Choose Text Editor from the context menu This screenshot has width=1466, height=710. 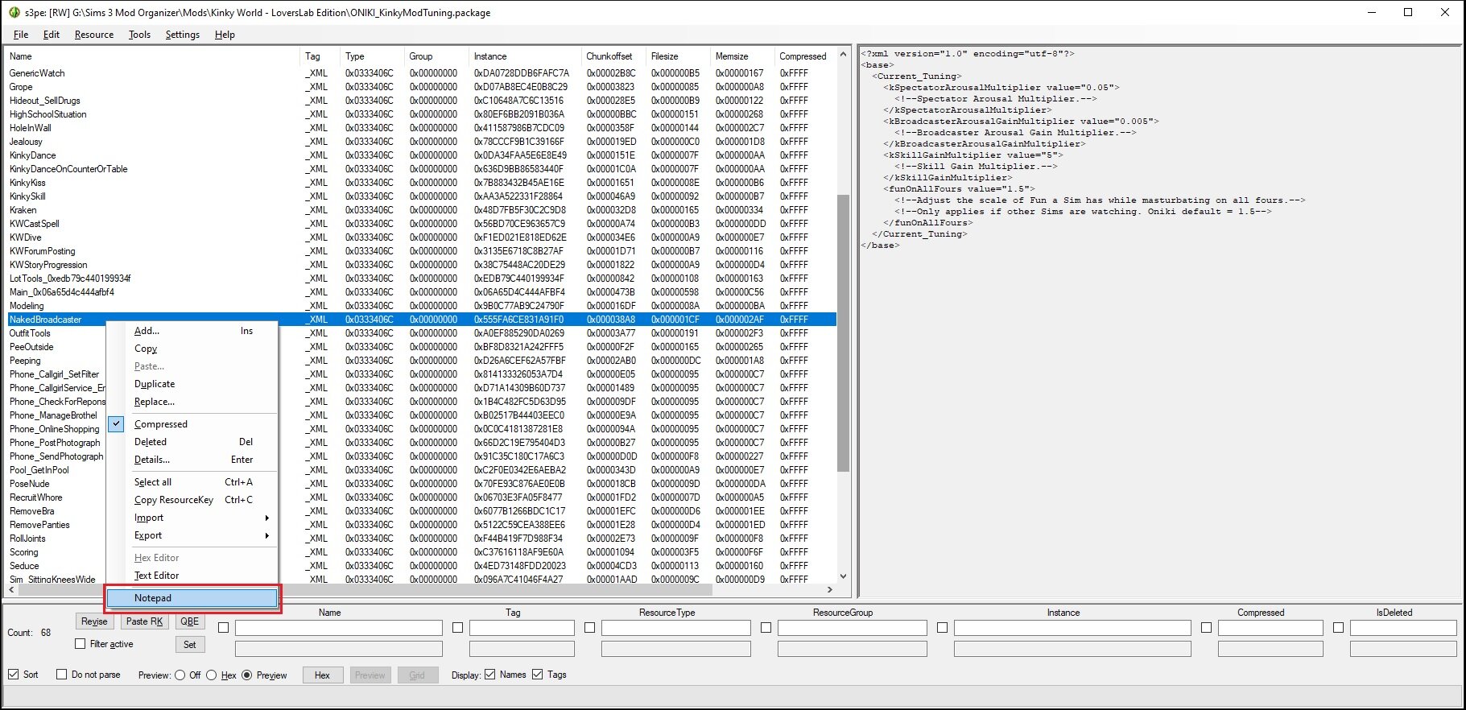coord(193,576)
